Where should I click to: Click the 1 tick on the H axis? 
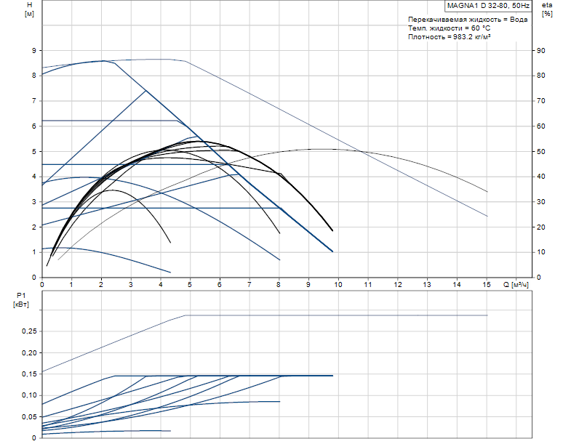pos(34,252)
